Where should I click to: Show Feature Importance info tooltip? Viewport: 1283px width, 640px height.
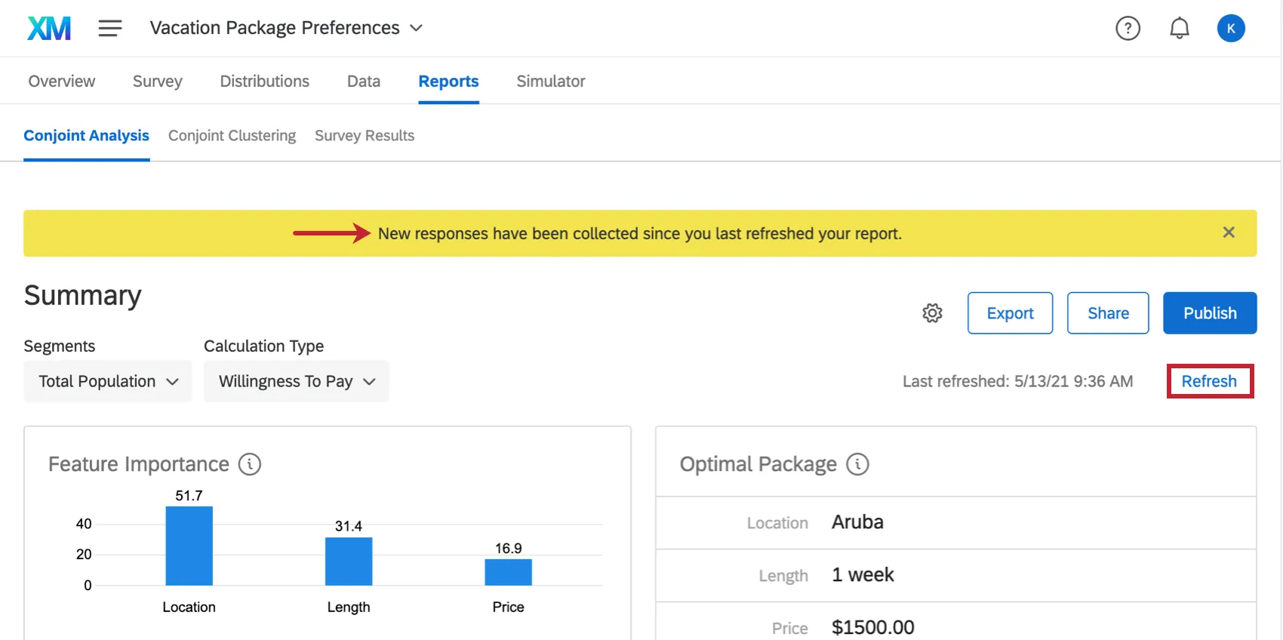pyautogui.click(x=250, y=464)
